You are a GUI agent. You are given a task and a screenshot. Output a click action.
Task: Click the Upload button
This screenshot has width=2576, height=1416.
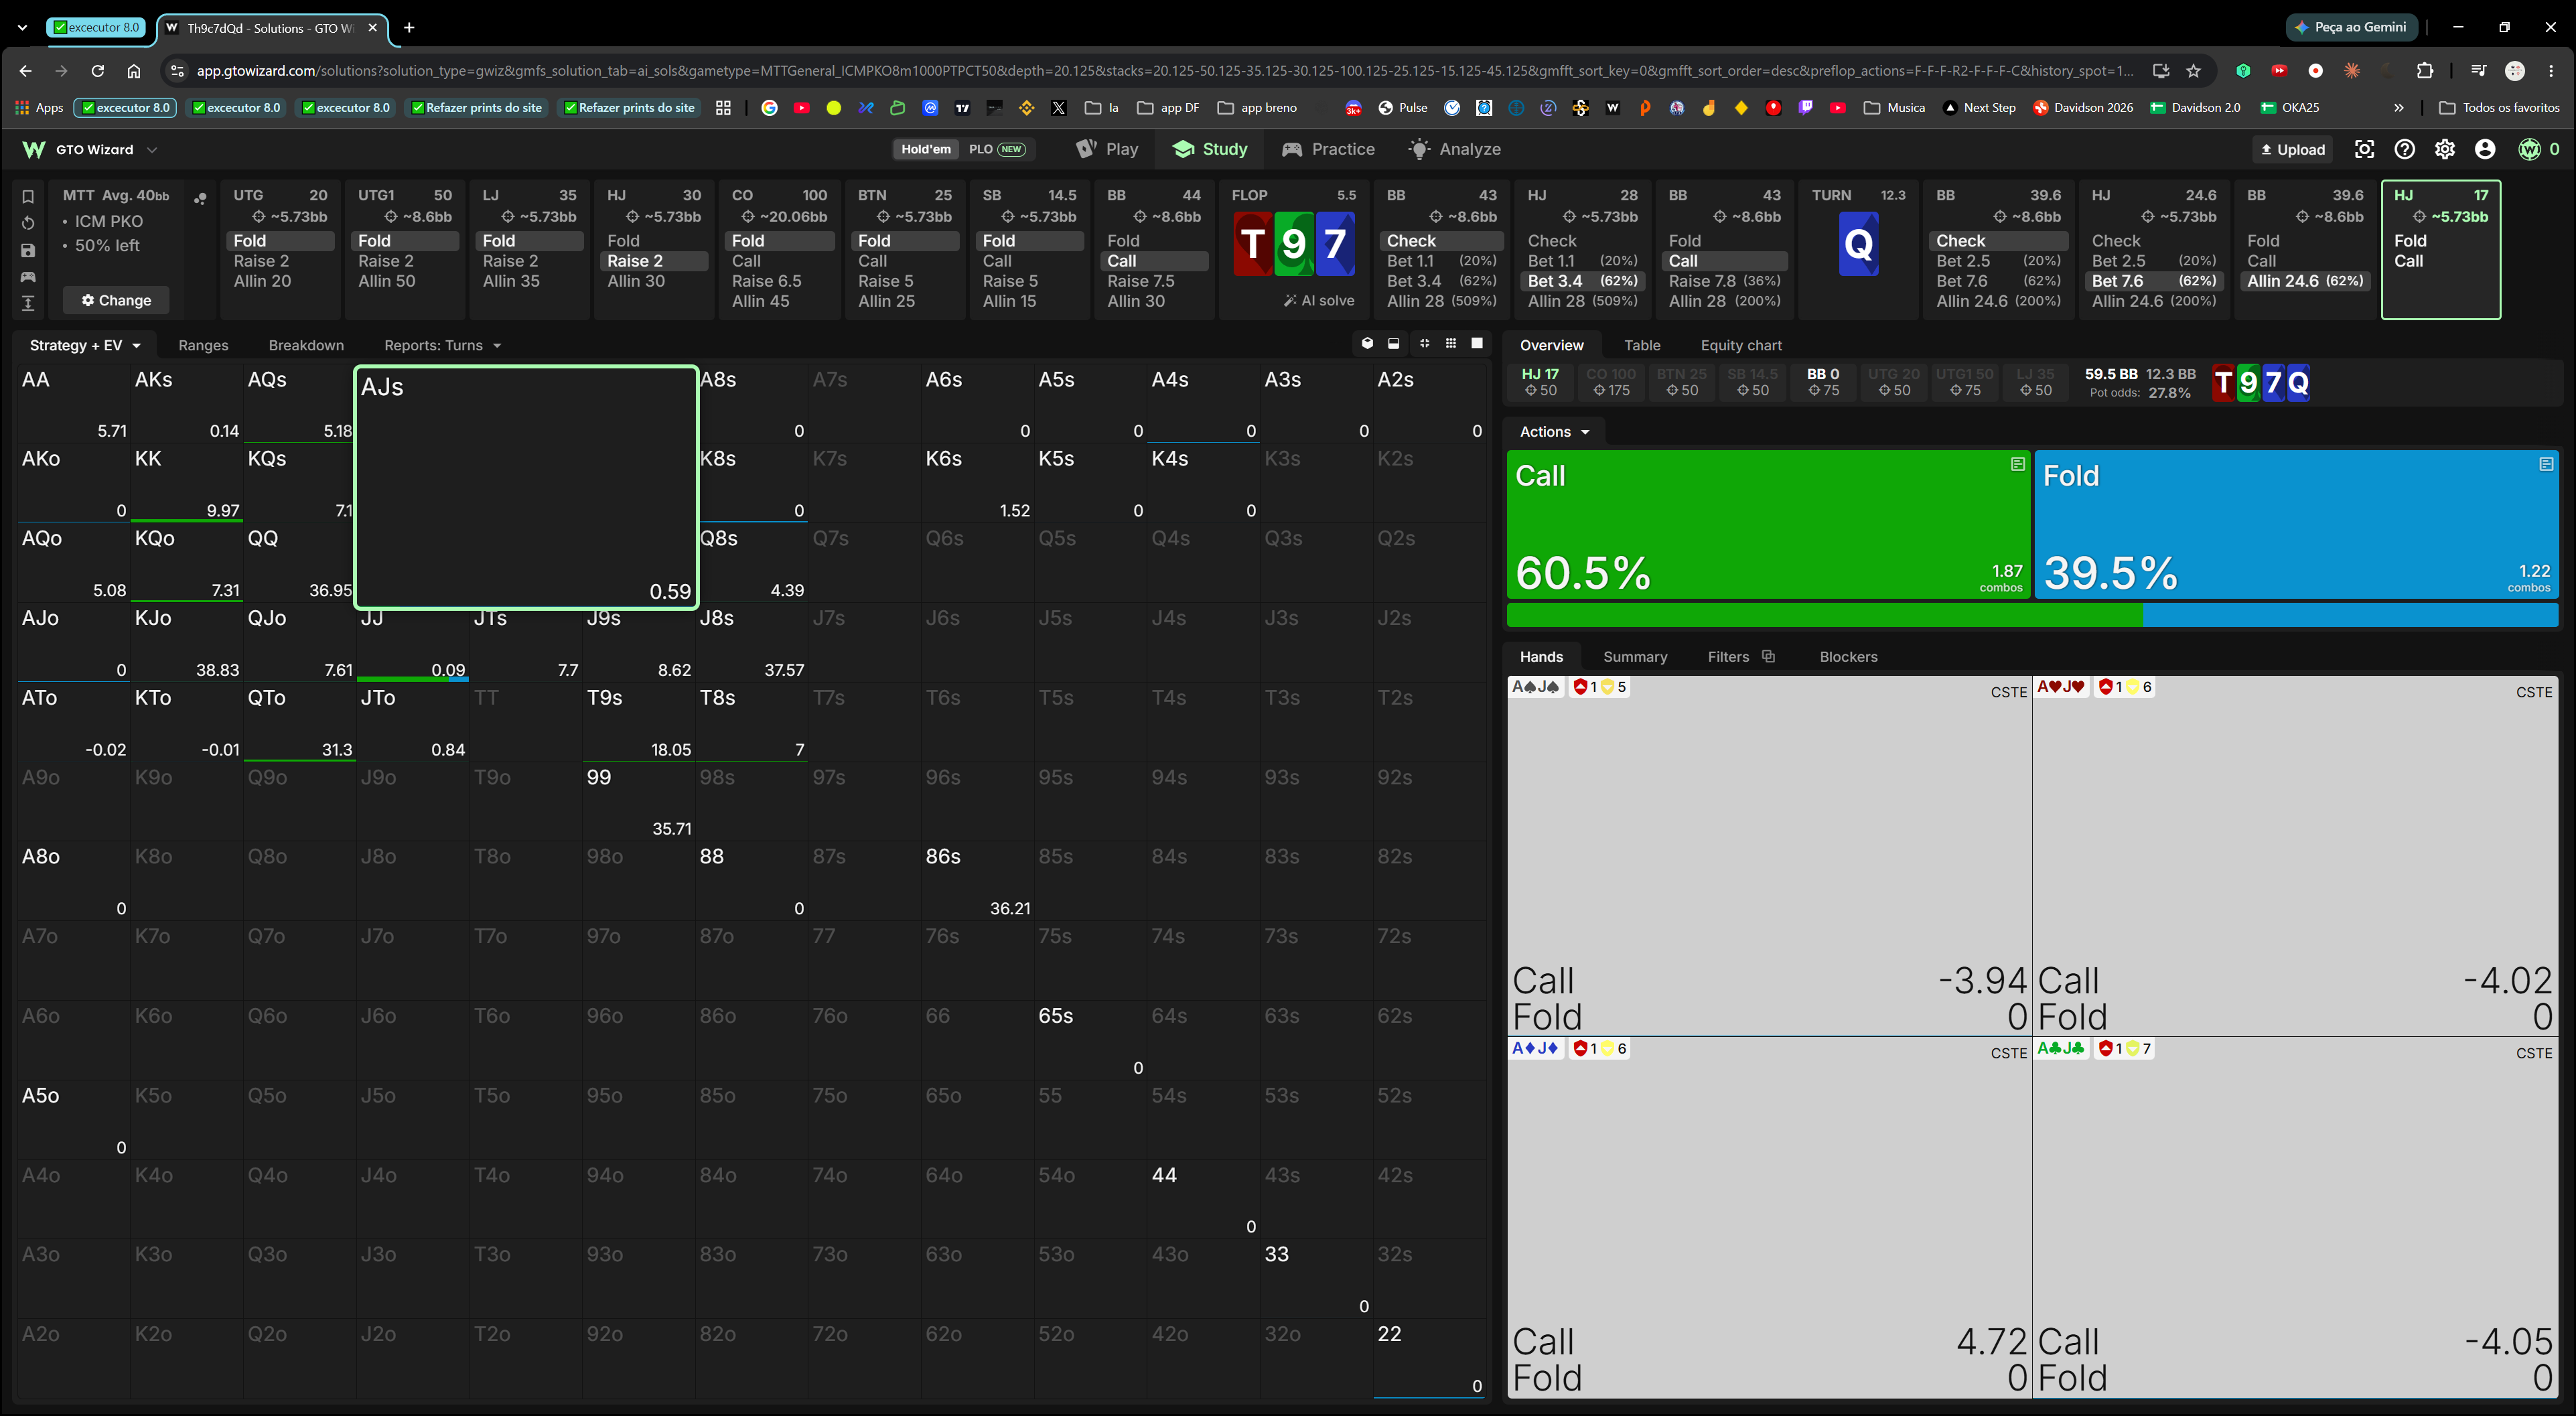(2293, 149)
